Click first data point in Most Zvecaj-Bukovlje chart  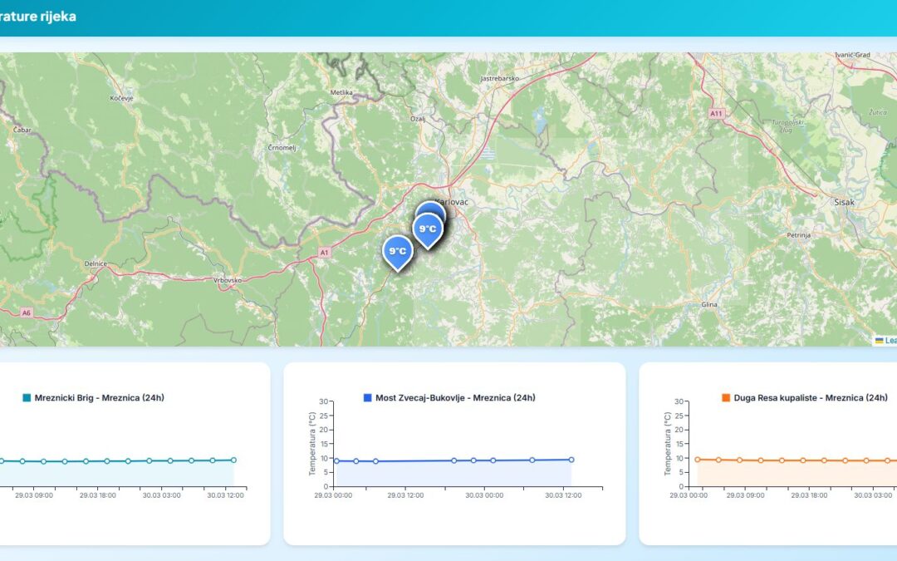pos(336,460)
